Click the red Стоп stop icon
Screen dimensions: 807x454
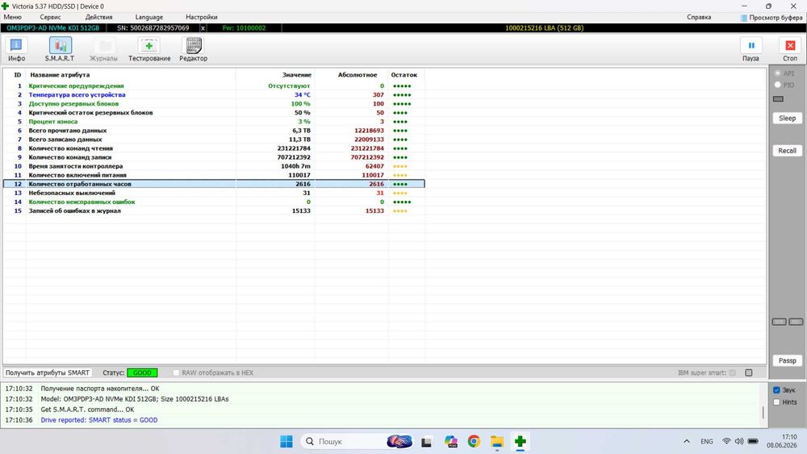coord(790,45)
